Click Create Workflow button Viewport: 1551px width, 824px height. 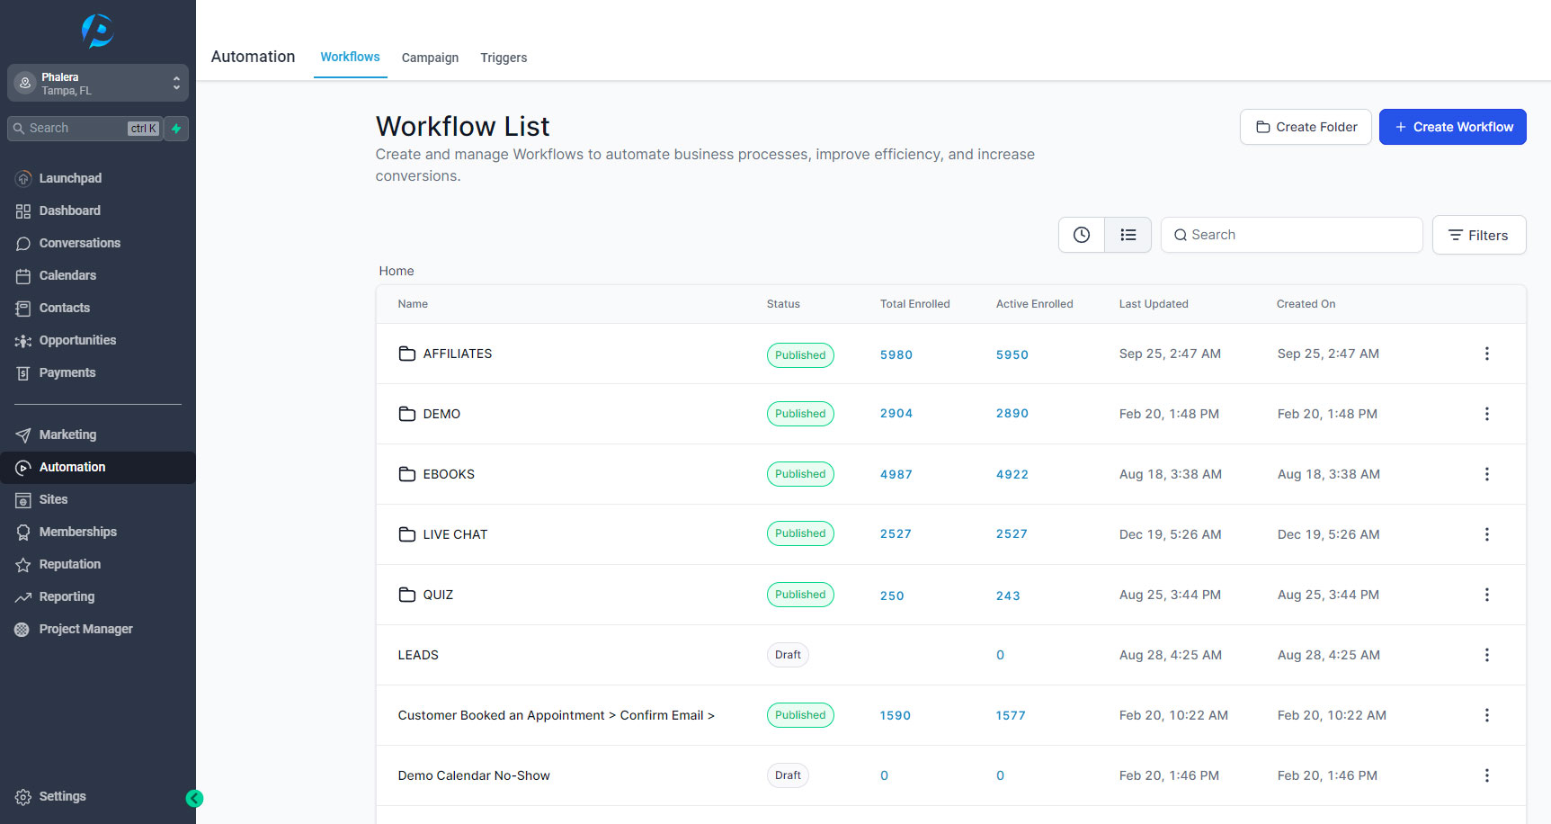[1452, 127]
